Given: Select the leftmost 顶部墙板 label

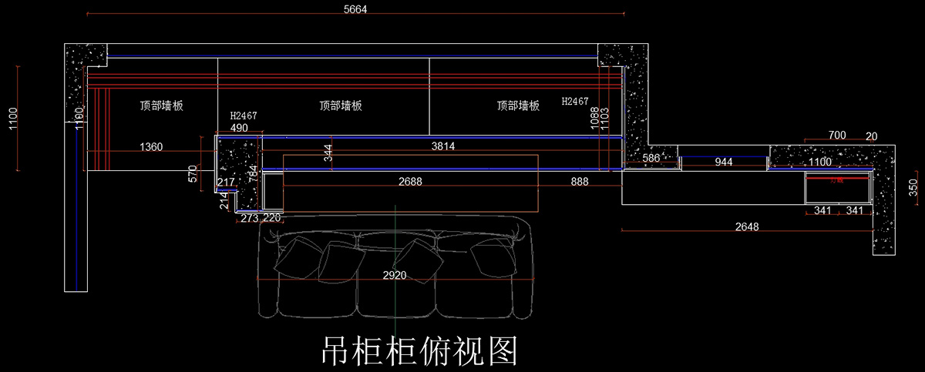Looking at the screenshot, I should [162, 106].
